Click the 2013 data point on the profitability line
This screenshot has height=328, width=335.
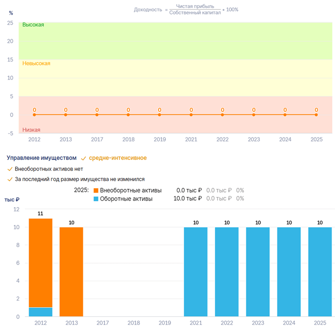click(x=66, y=115)
